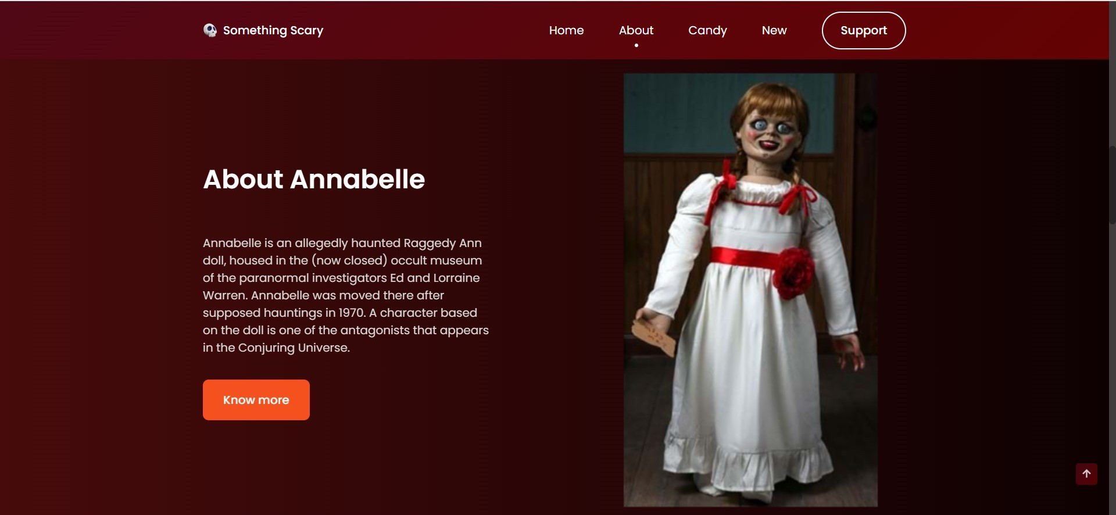Click the Annabelle description paragraph

[346, 295]
